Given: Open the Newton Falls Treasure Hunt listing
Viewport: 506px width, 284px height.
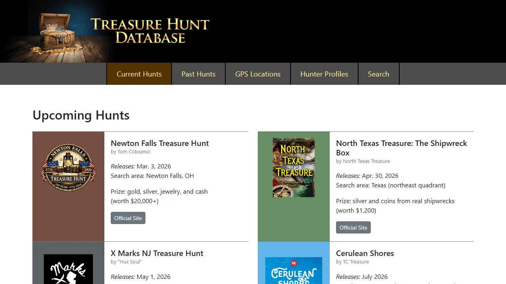Looking at the screenshot, I should click(160, 143).
